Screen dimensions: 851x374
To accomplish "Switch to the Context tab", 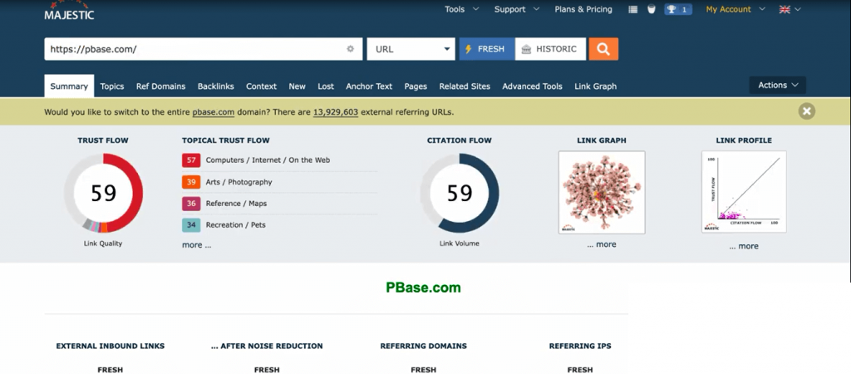I will (261, 86).
